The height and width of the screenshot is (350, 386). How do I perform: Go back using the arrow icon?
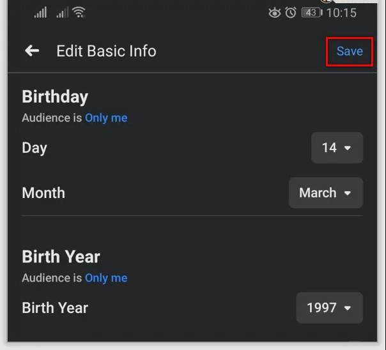[32, 51]
